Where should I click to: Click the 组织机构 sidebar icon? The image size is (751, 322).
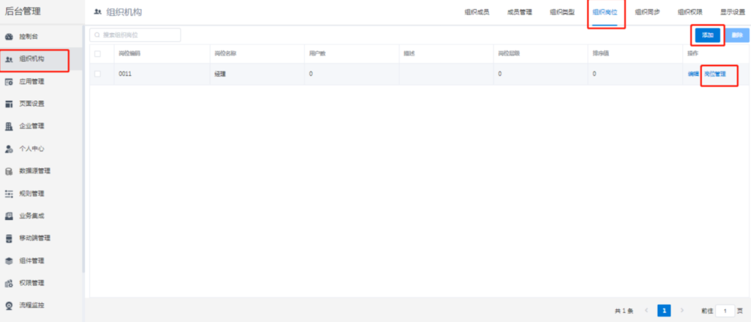click(x=10, y=59)
